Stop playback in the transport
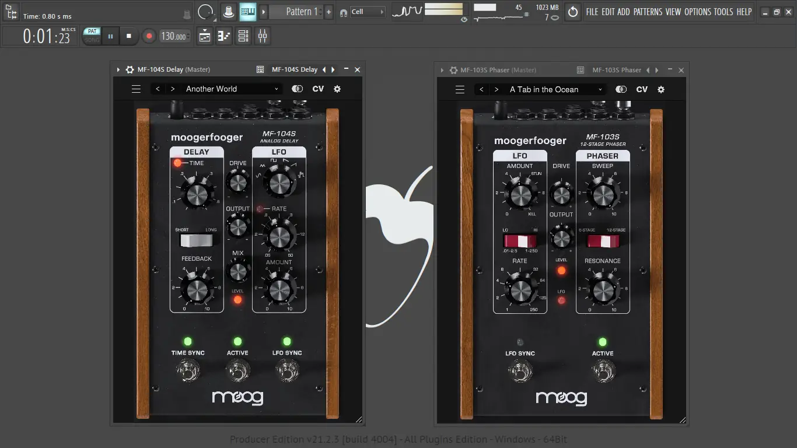This screenshot has width=797, height=448. [x=129, y=36]
